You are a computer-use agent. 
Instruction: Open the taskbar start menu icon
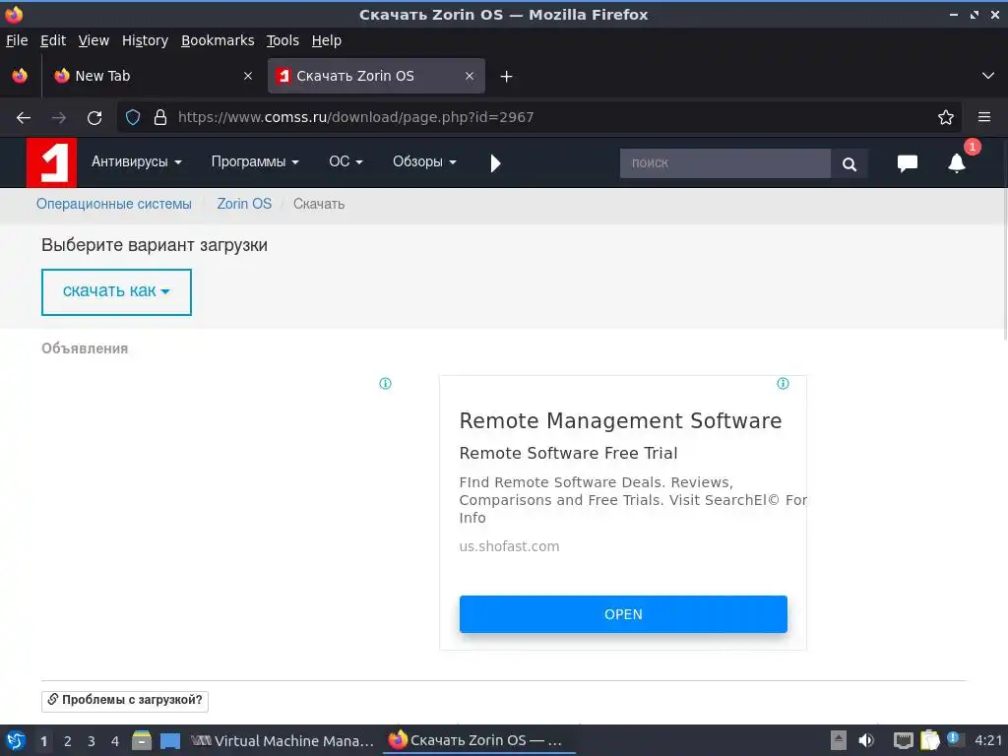16,740
